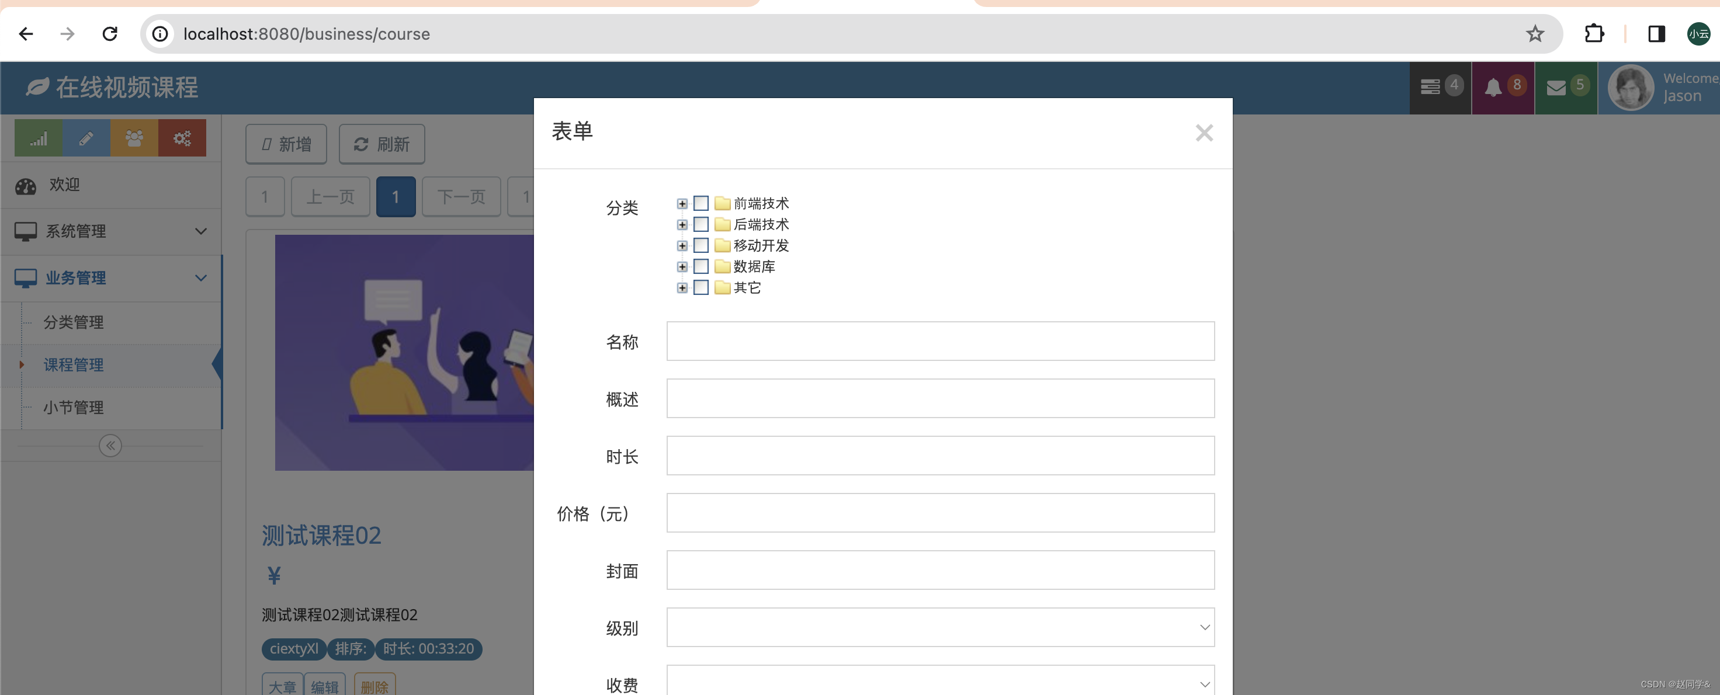Open the 级别 dropdown list
This screenshot has width=1720, height=695.
click(939, 627)
